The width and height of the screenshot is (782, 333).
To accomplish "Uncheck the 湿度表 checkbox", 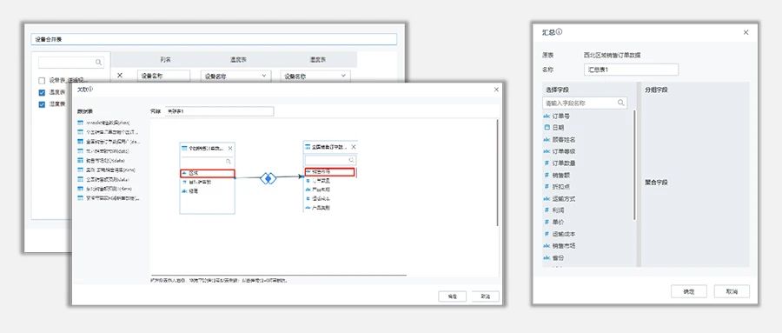I will pyautogui.click(x=42, y=104).
